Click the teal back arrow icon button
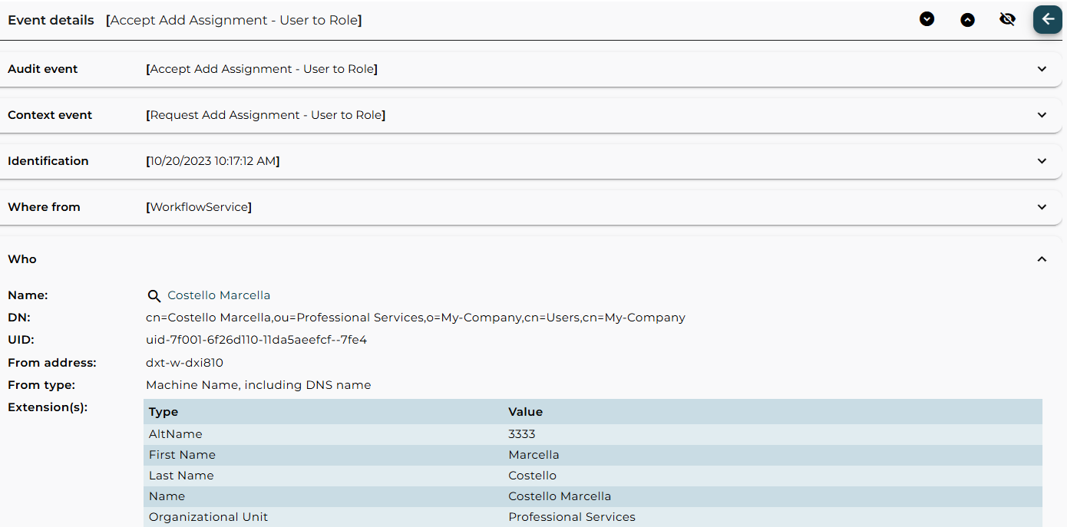This screenshot has height=527, width=1067. pyautogui.click(x=1047, y=19)
